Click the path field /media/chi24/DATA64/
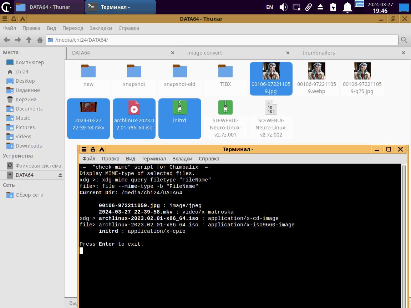This screenshot has height=308, width=411. 221,40
